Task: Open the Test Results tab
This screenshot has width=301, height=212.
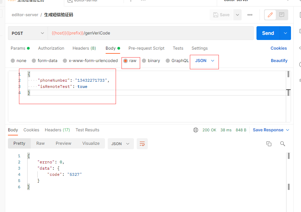Action: (87, 130)
